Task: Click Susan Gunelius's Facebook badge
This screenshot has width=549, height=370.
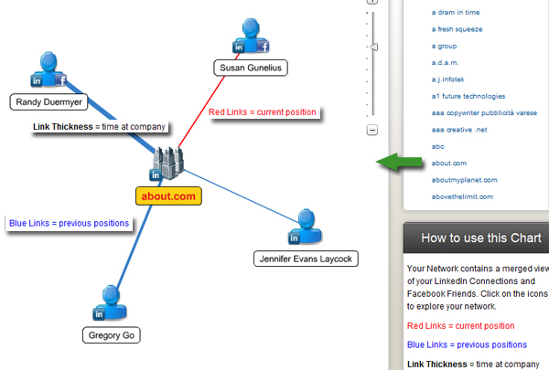Action: click(x=264, y=47)
